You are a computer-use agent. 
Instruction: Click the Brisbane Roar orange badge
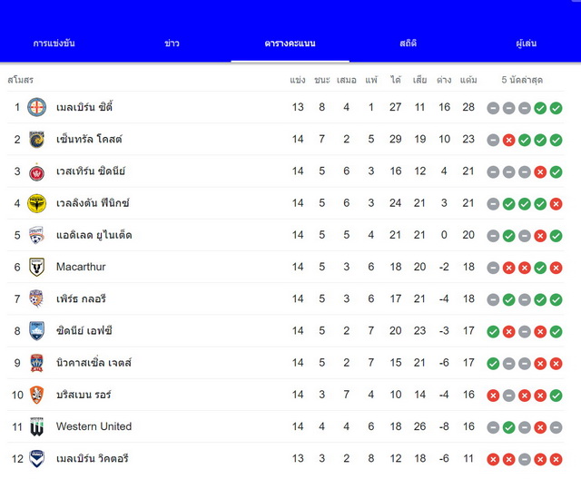[36, 395]
